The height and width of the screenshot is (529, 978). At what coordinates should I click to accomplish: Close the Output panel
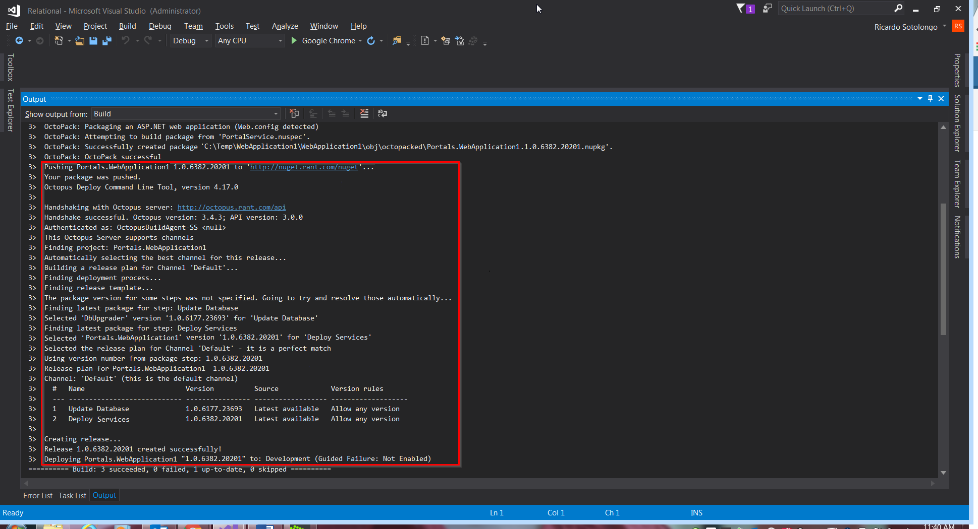pos(941,99)
